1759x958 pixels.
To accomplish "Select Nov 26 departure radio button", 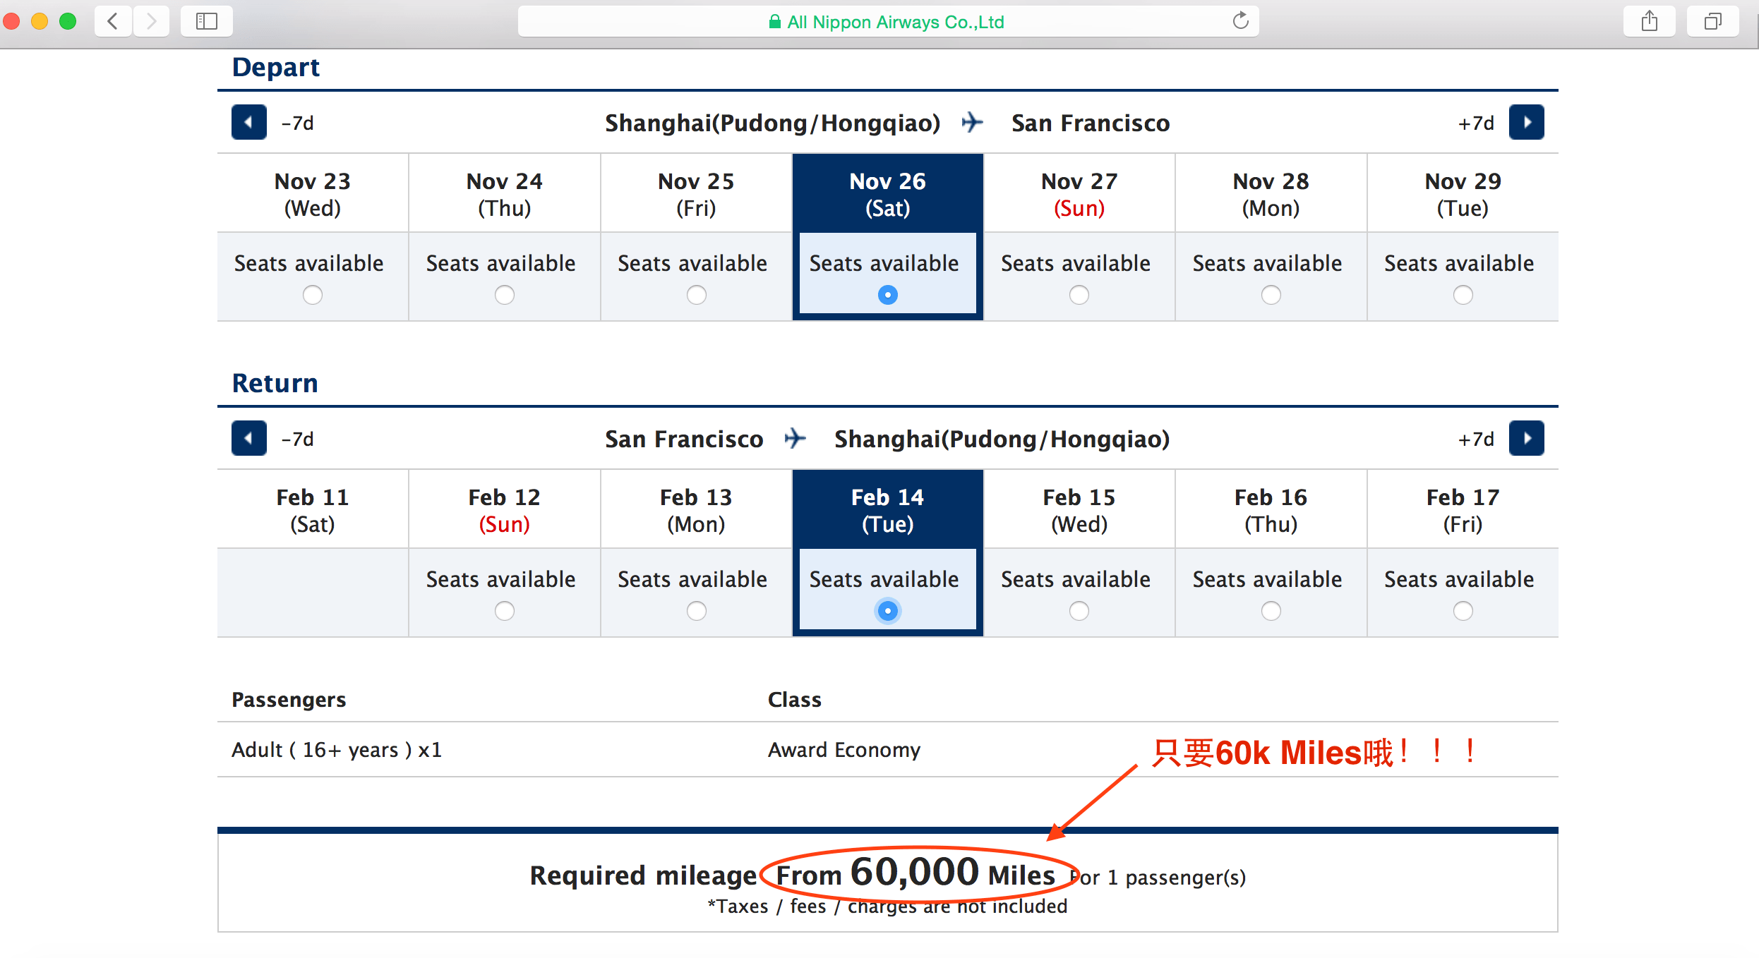I will [888, 295].
